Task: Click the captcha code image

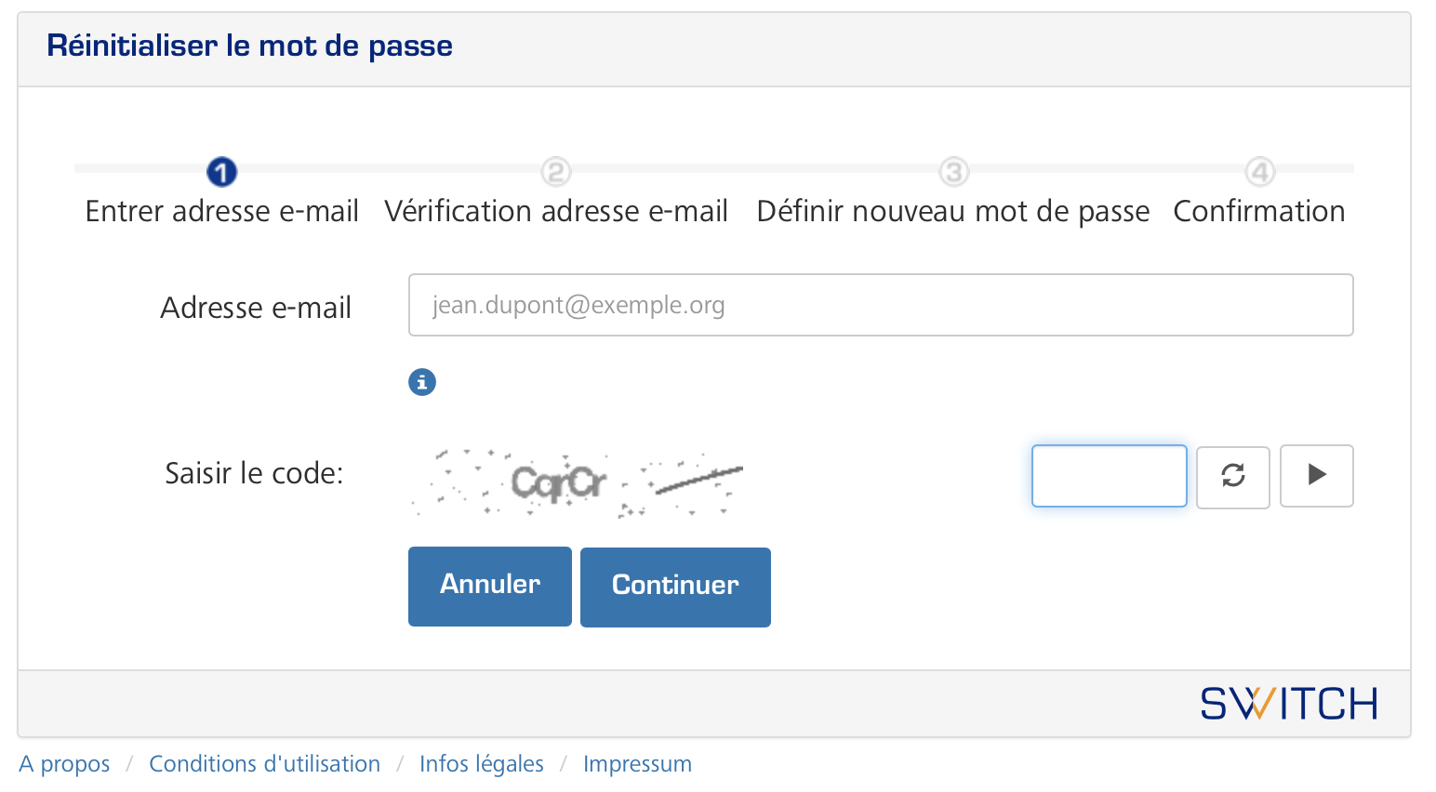Action: coord(578,482)
